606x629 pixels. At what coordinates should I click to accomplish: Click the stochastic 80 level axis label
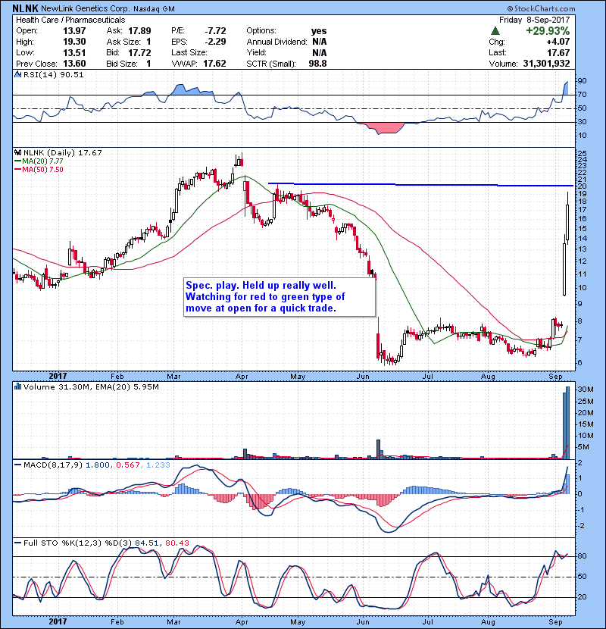(582, 556)
